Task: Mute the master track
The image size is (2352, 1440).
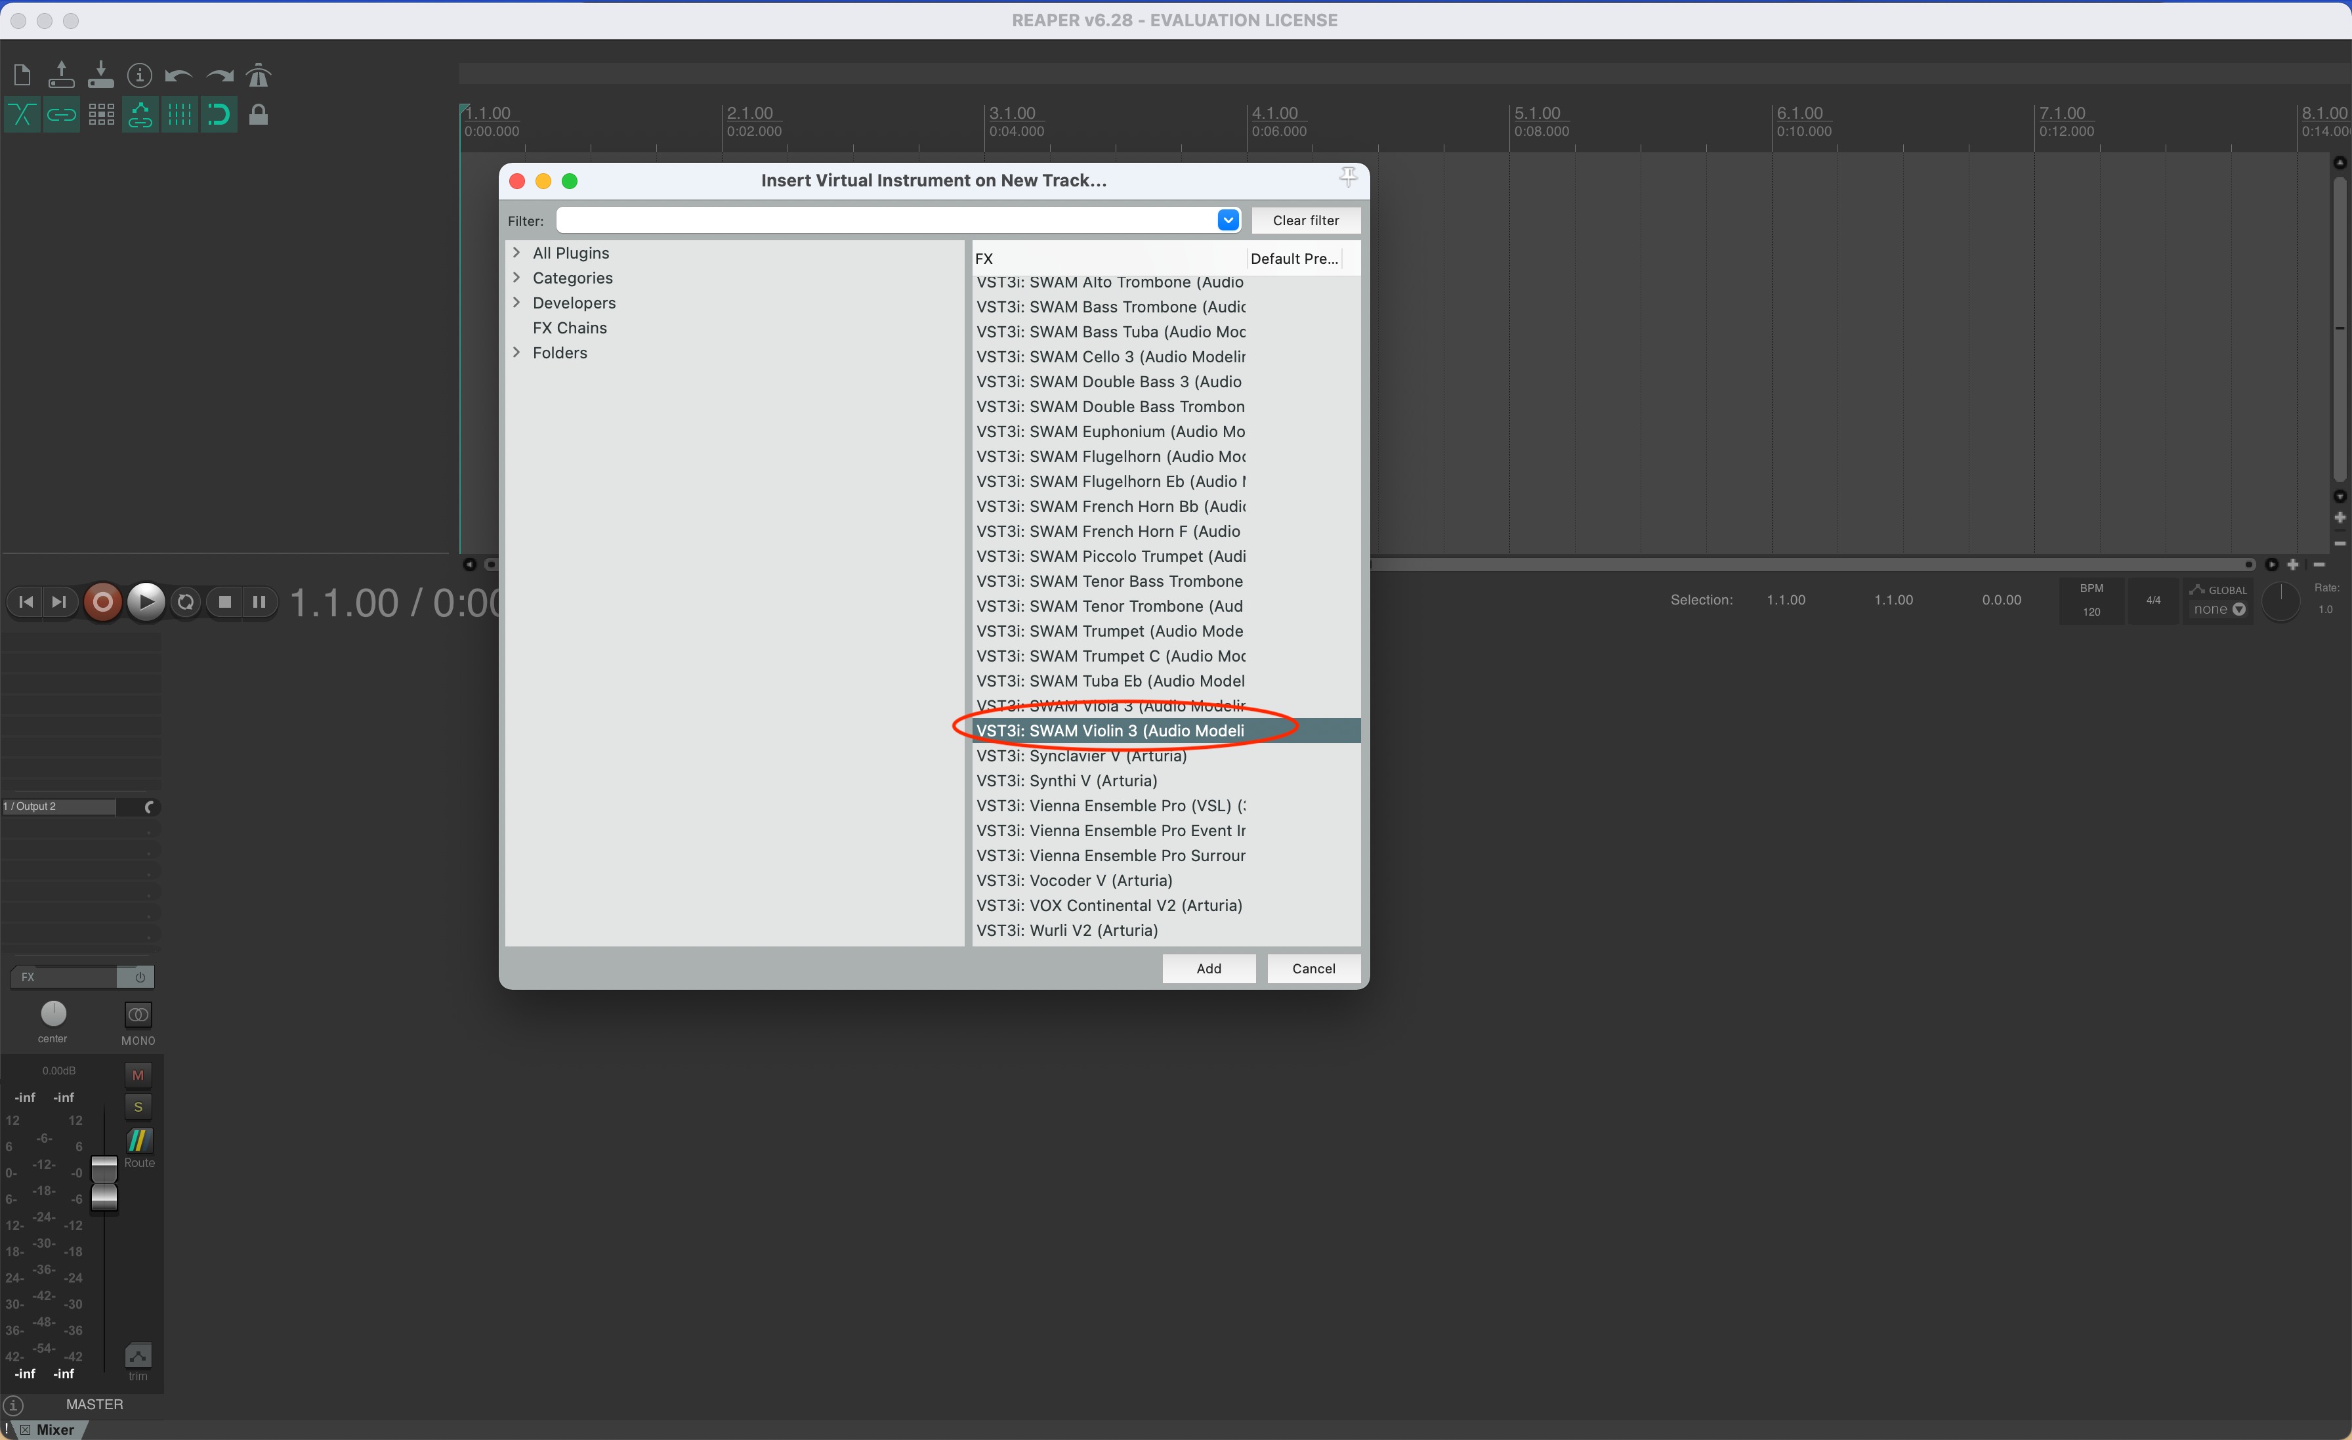Action: click(137, 1075)
